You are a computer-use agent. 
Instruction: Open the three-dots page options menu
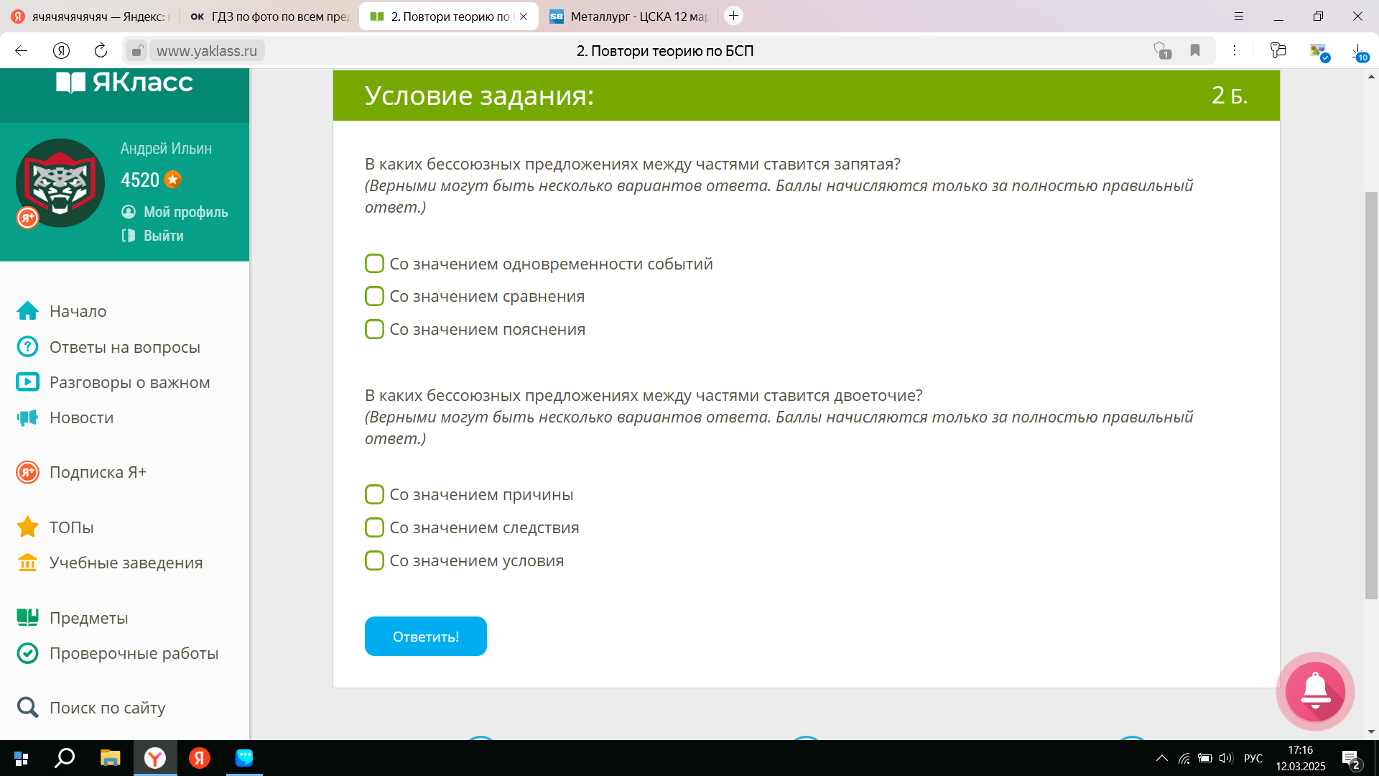coord(1235,50)
